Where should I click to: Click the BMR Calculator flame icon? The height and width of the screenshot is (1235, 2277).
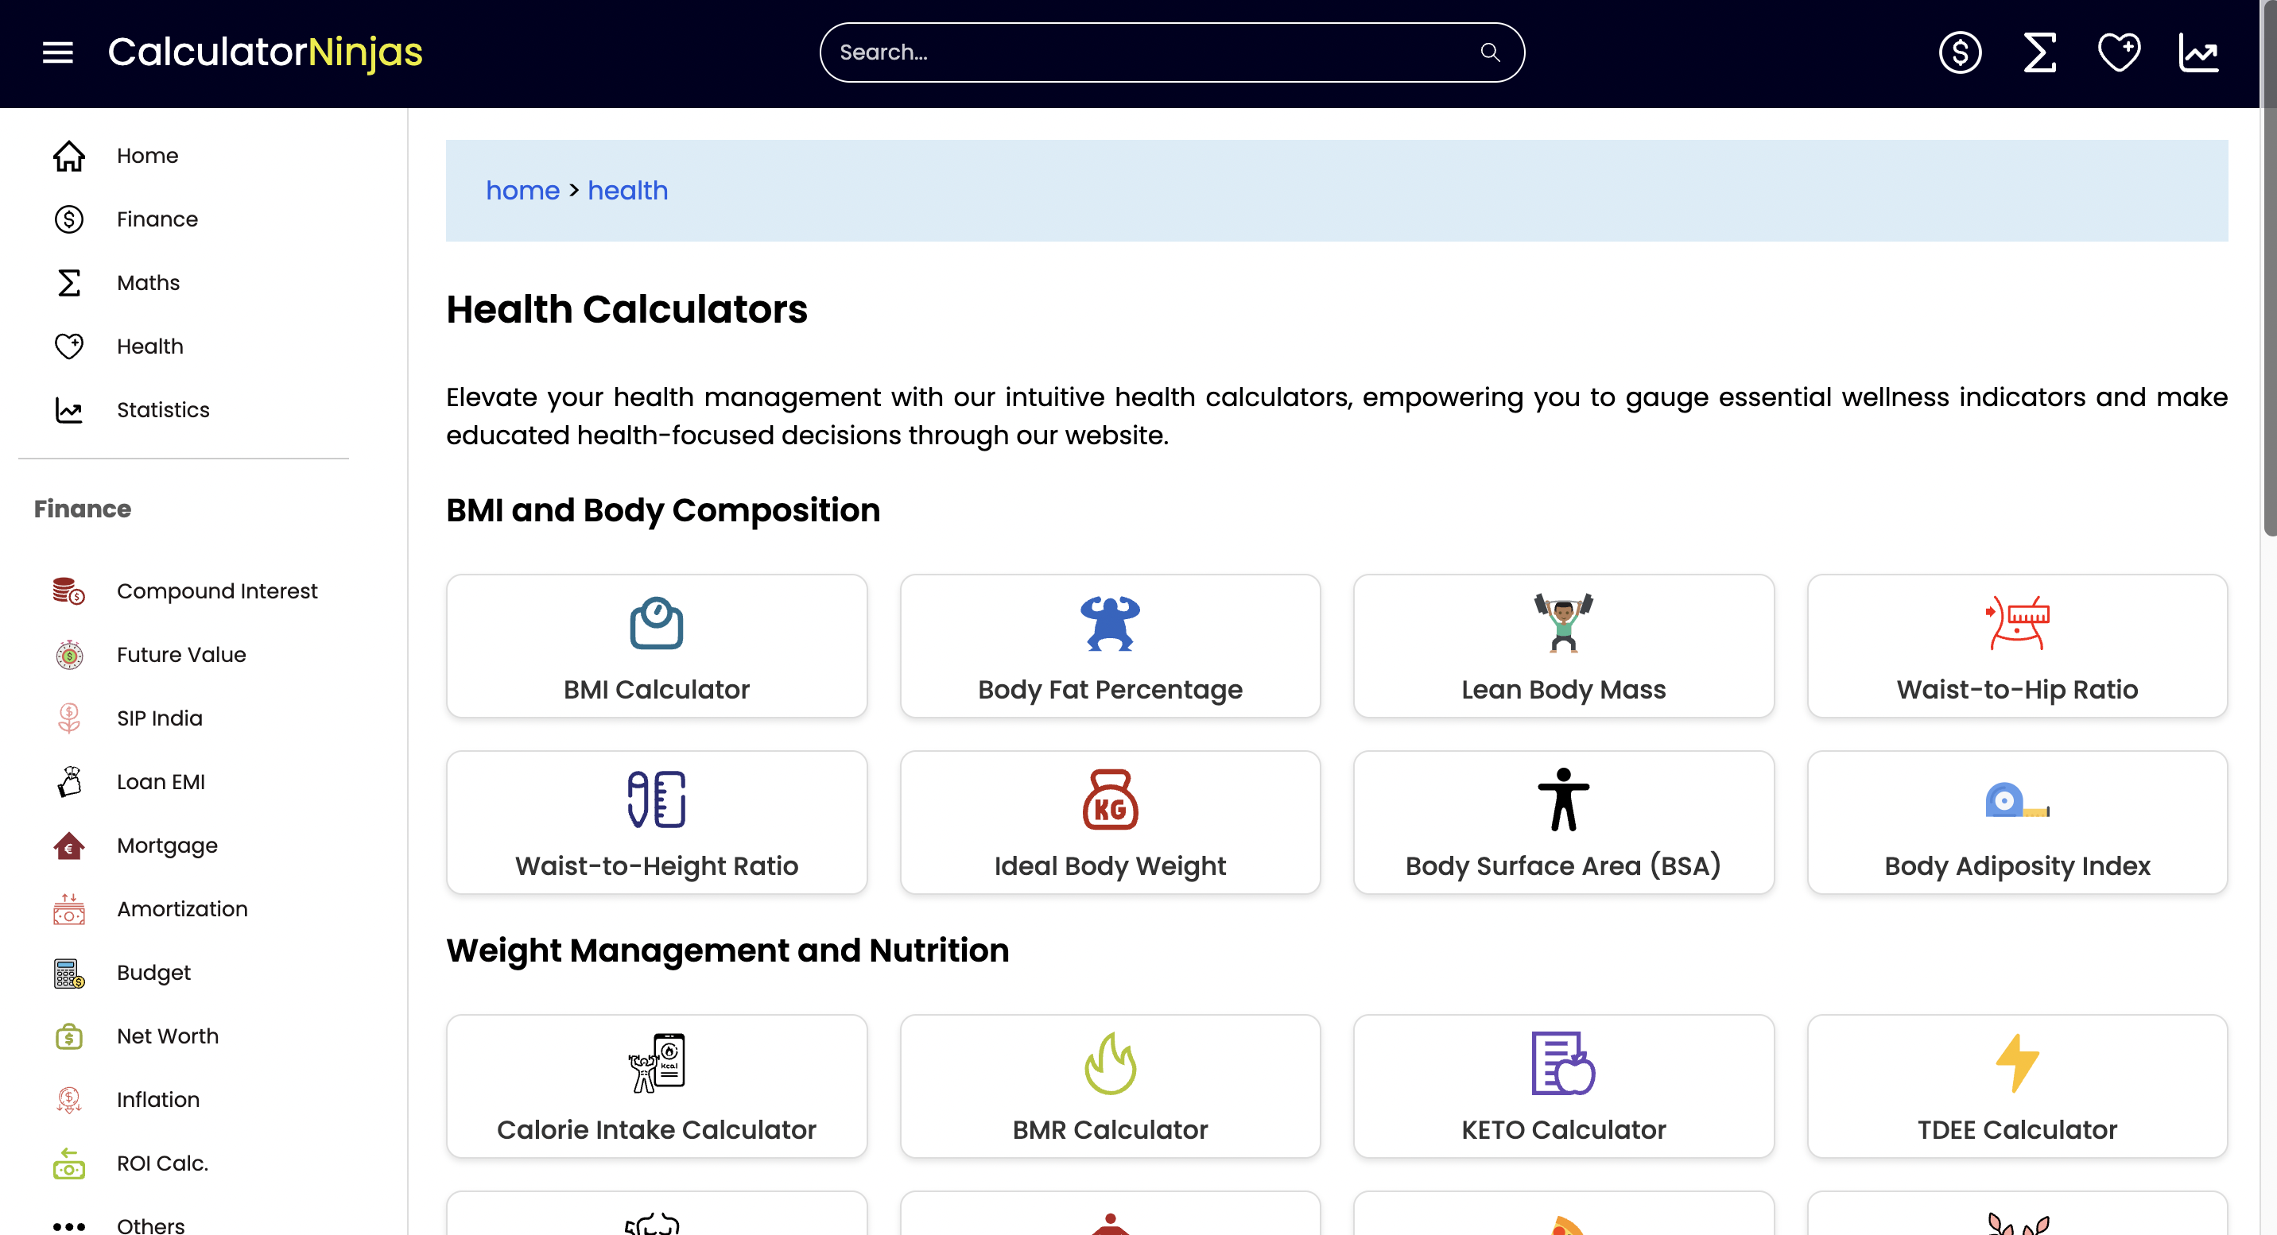tap(1110, 1063)
